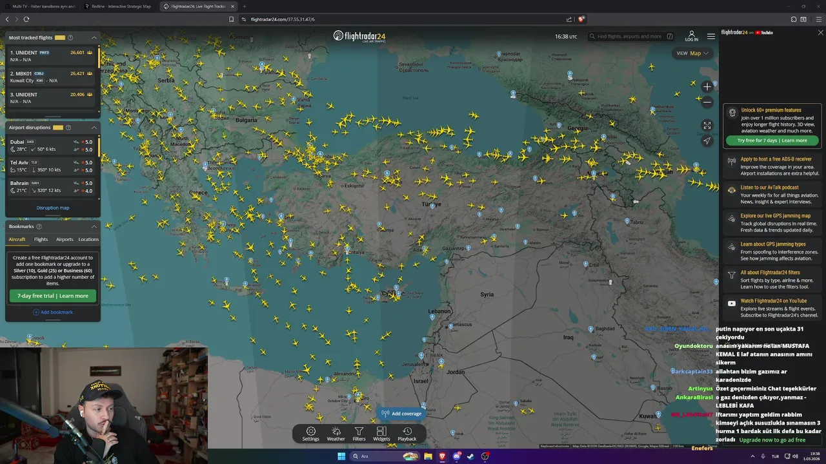Click the LOG IN user icon
The width and height of the screenshot is (826, 464).
point(692,36)
